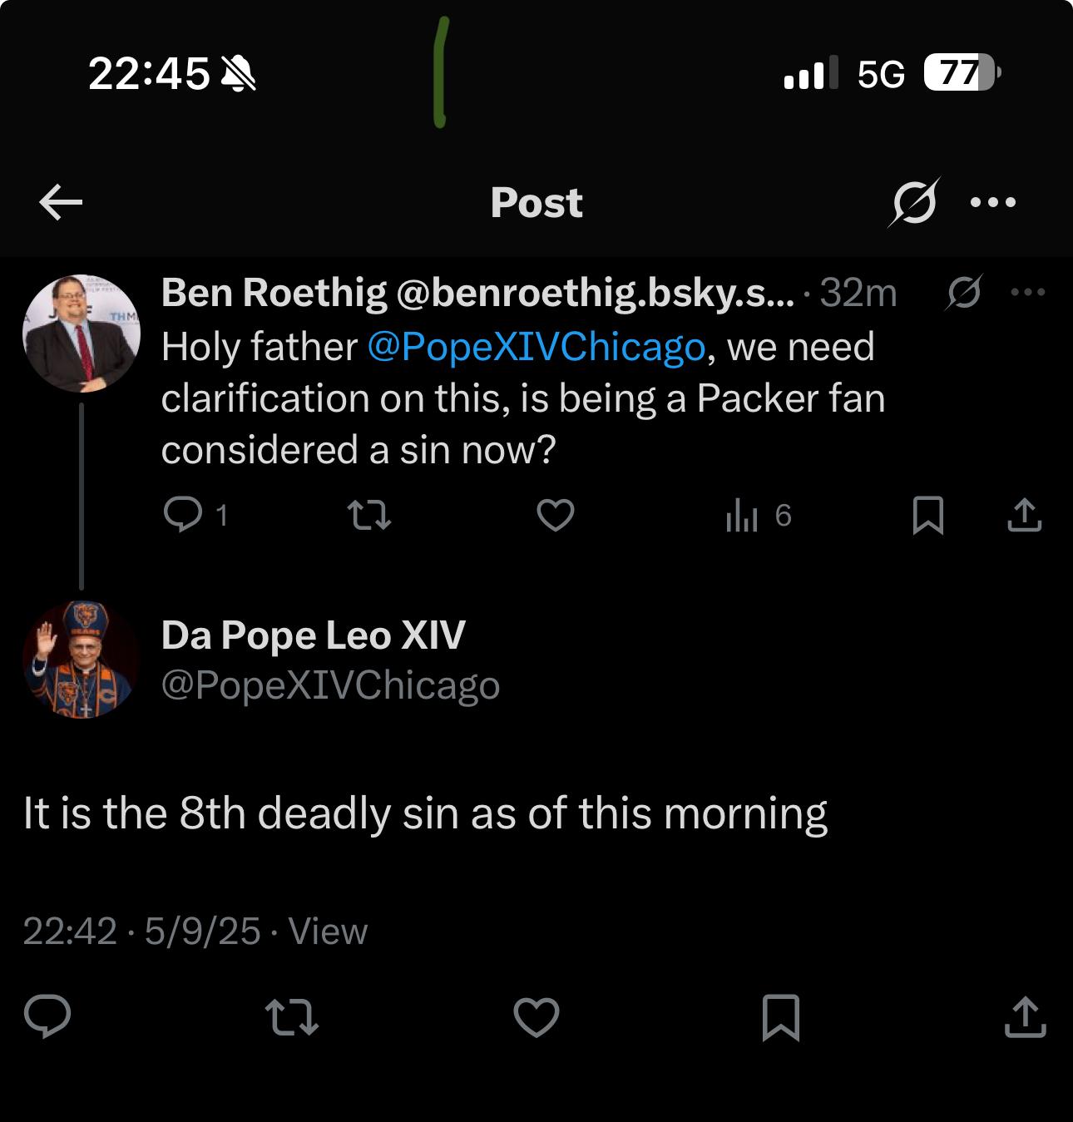Tap View link beside post date

[x=328, y=932]
